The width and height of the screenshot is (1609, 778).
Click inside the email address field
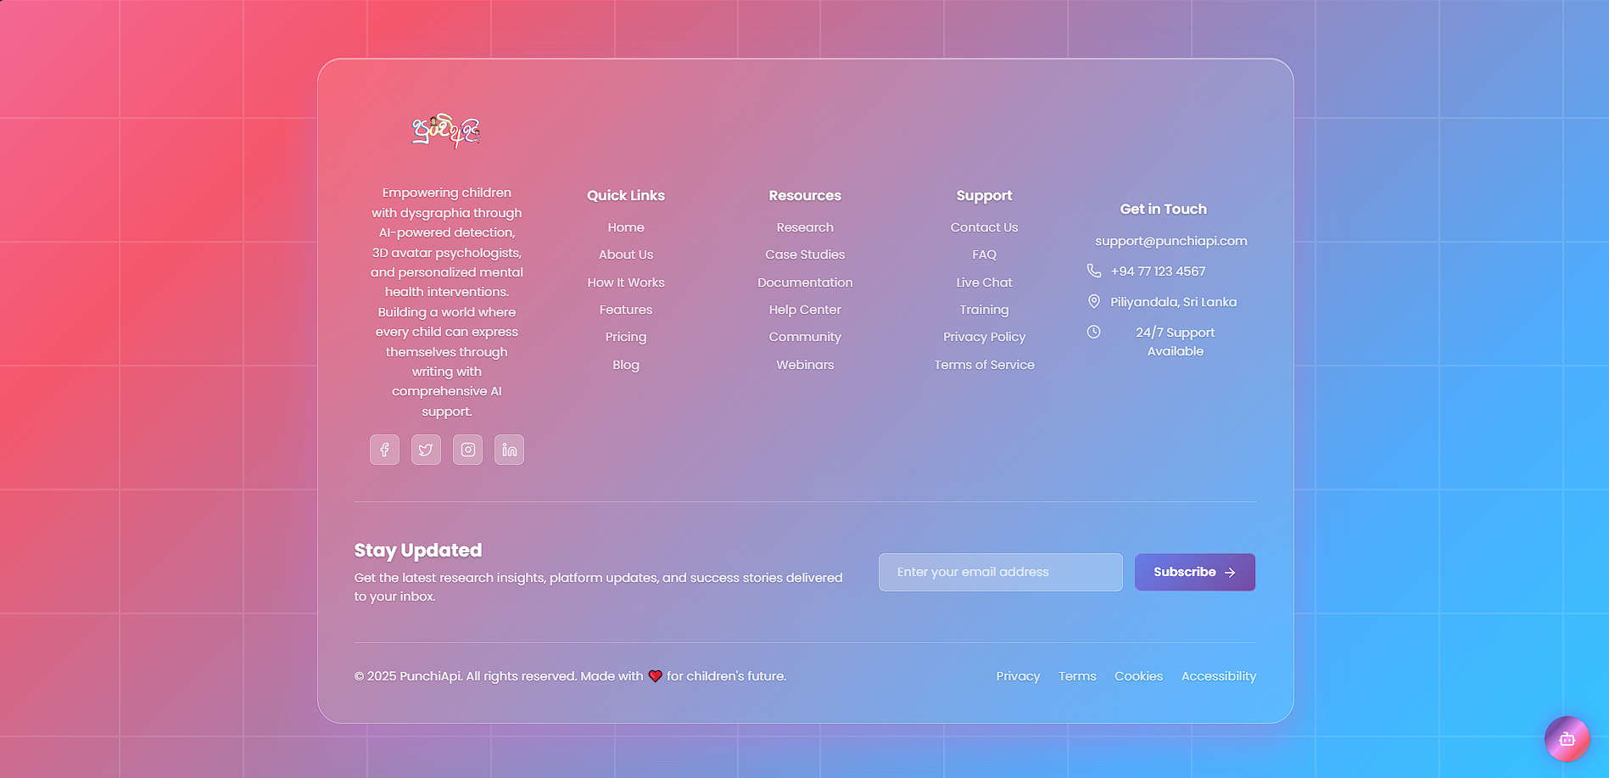point(999,572)
